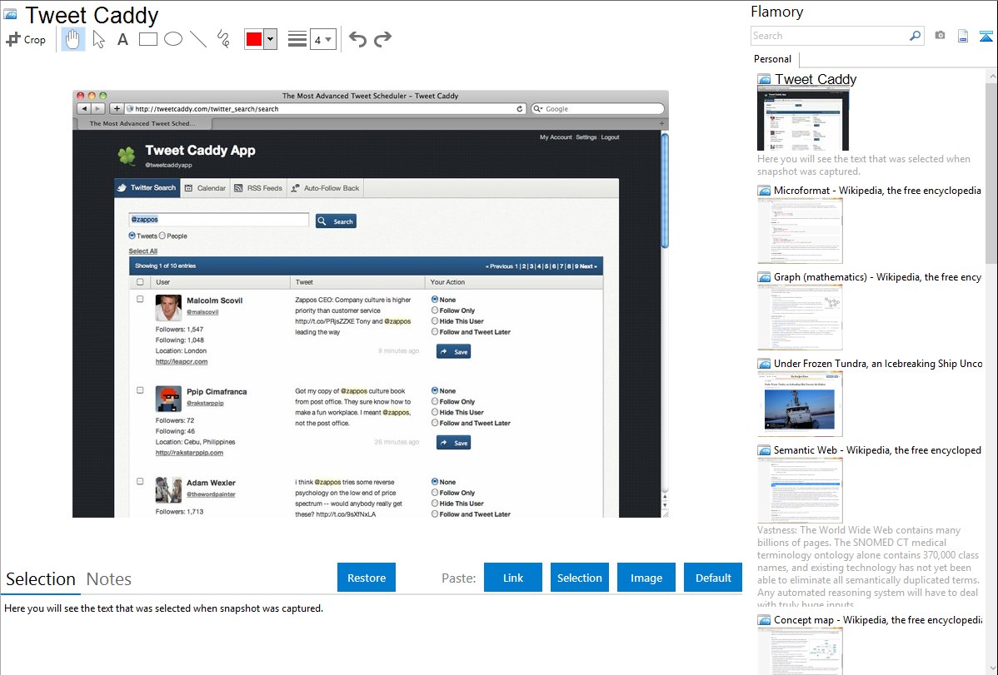Click the blue Search button in Tweet Caddy
Screen dimensions: 998x675
(336, 221)
